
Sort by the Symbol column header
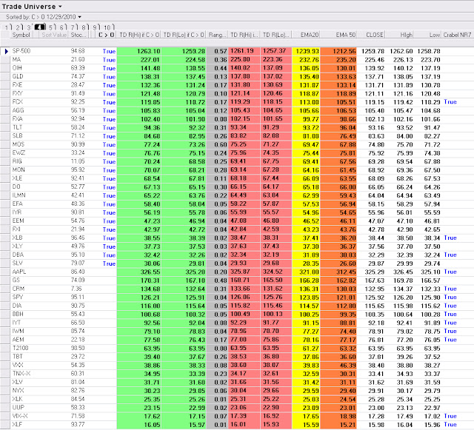pos(21,35)
